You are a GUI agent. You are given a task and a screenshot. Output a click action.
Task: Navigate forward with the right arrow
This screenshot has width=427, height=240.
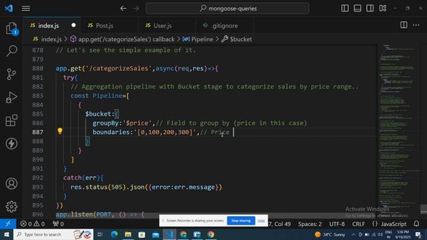point(135,9)
